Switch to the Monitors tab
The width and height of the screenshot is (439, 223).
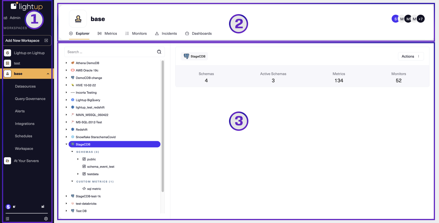[x=136, y=34]
